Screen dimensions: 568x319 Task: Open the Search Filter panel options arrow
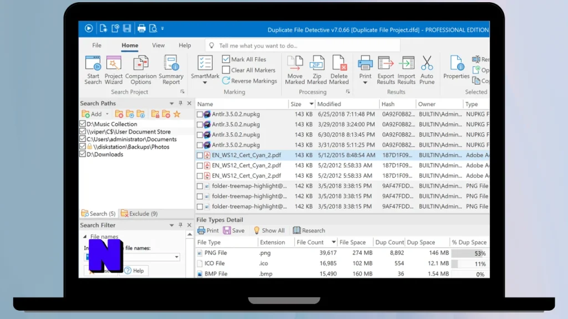[x=171, y=225]
